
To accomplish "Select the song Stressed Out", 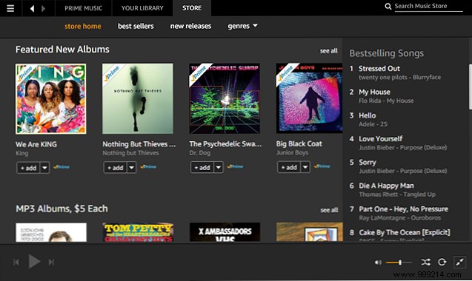I will tap(379, 69).
